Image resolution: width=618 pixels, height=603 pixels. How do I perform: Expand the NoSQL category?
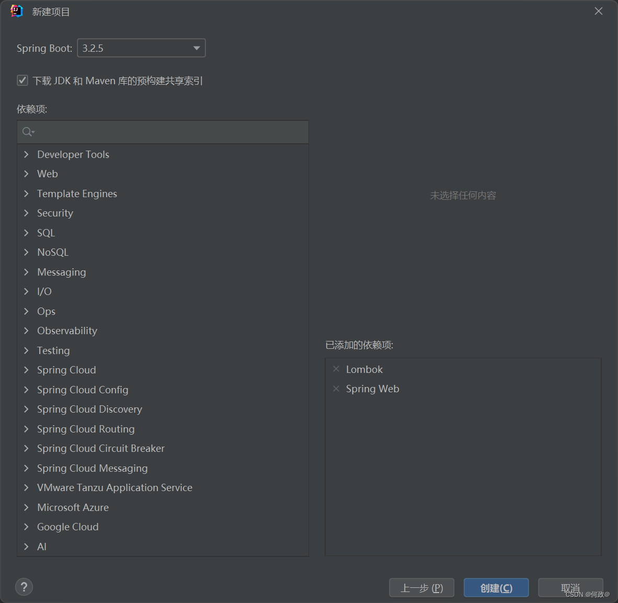coord(27,252)
